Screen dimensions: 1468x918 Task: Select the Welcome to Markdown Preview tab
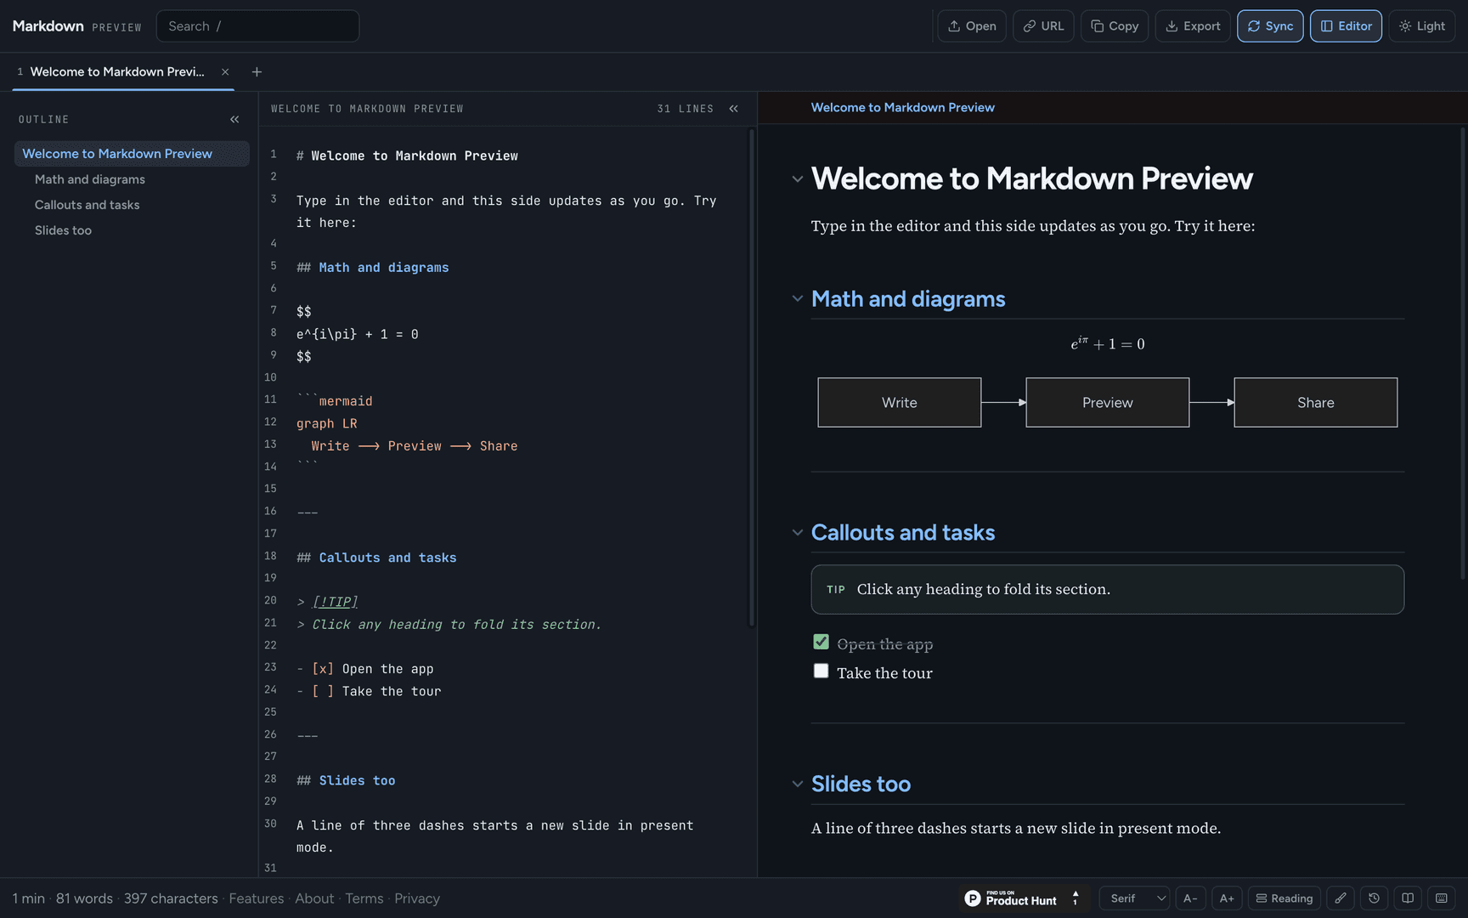point(117,72)
